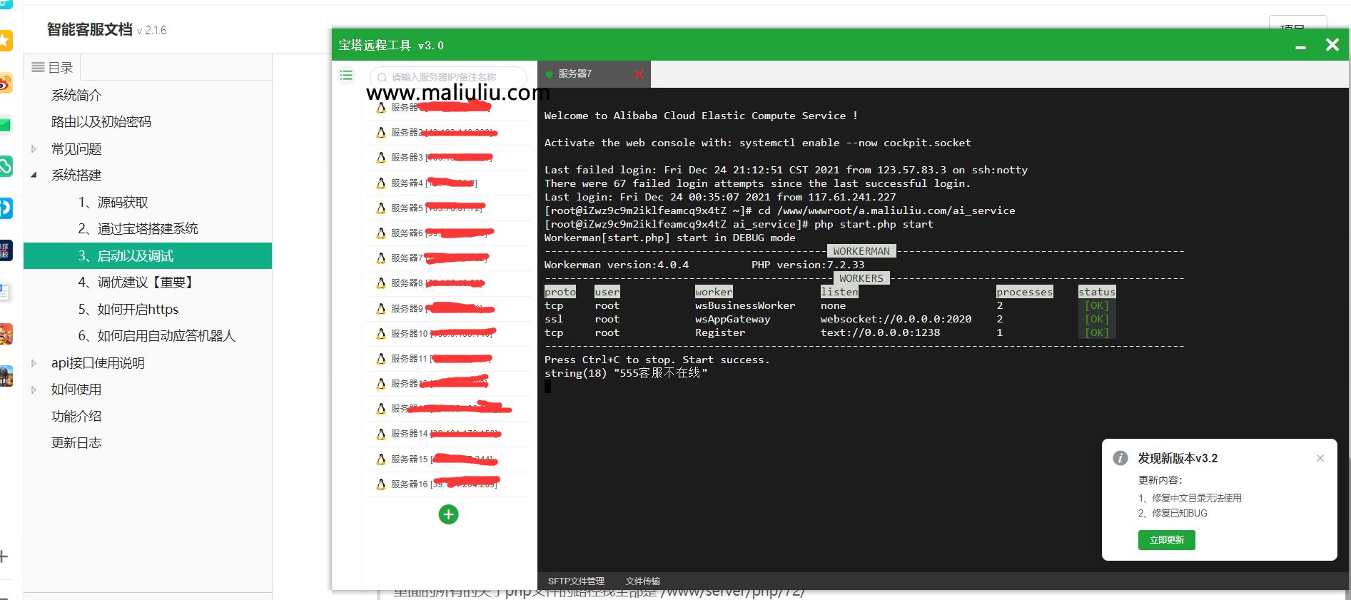Collapse the 系统搭建 tree section
1351x600 pixels.
click(34, 176)
